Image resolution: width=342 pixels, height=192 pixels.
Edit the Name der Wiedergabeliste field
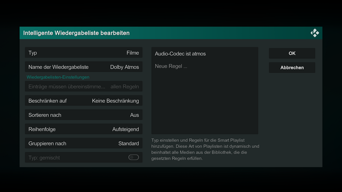coord(84,67)
